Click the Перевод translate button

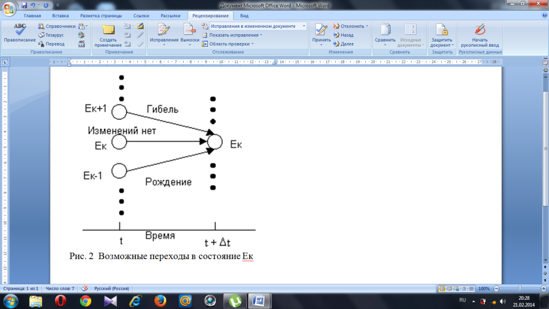pyautogui.click(x=52, y=44)
